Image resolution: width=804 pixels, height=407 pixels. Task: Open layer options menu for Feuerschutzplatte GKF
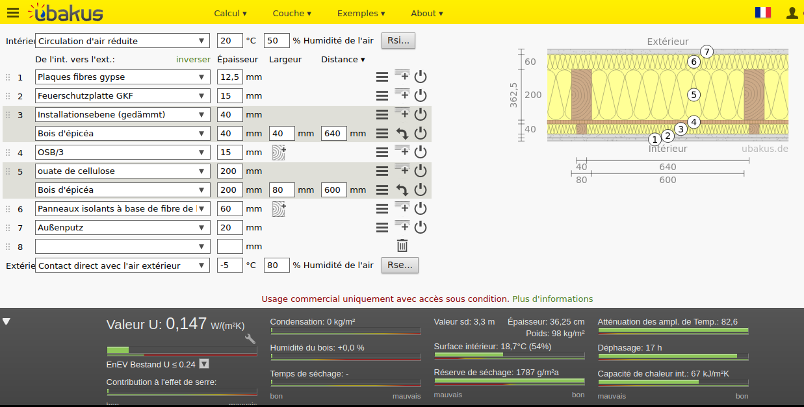point(382,95)
